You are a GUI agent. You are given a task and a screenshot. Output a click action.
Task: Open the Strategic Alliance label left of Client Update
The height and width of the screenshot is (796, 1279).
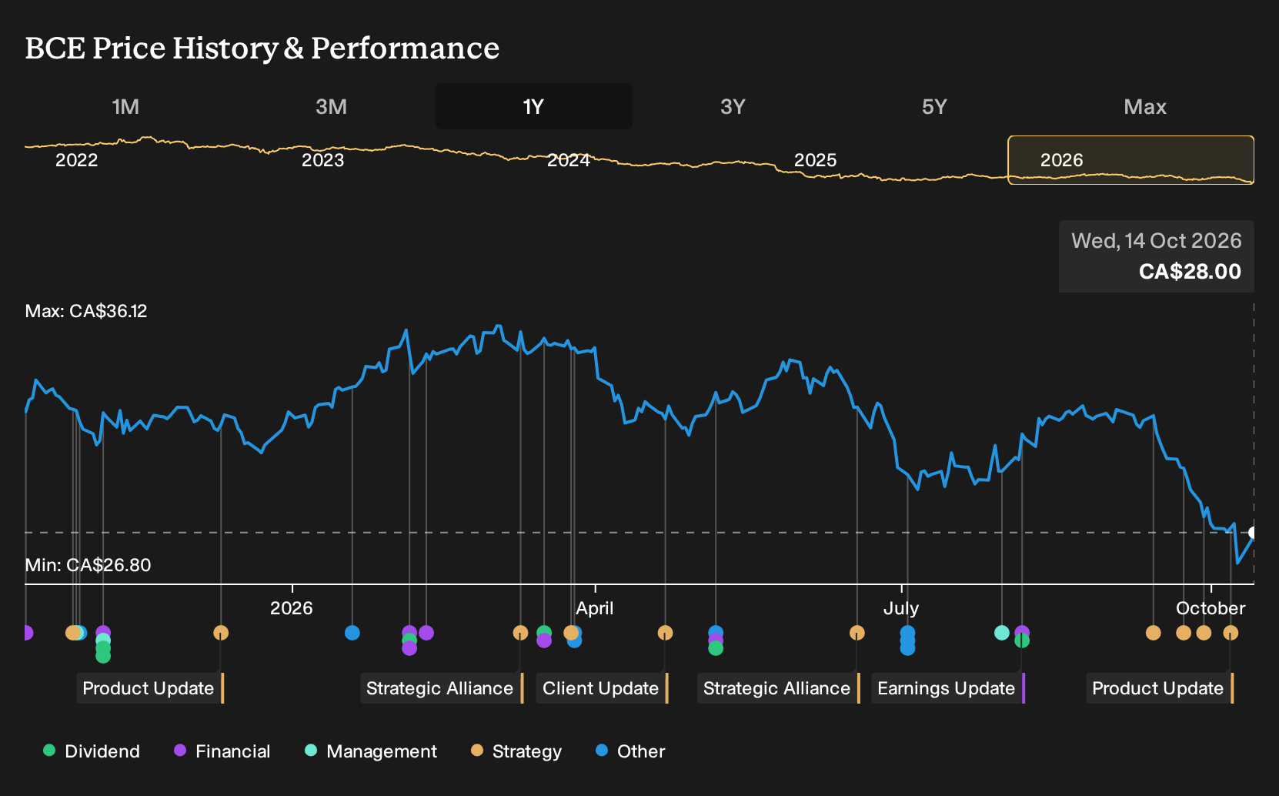coord(441,688)
